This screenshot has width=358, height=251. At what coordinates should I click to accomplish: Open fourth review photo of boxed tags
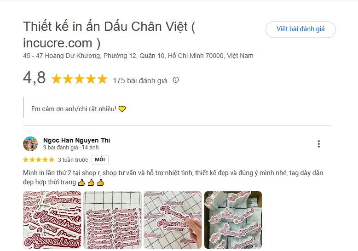233,220
